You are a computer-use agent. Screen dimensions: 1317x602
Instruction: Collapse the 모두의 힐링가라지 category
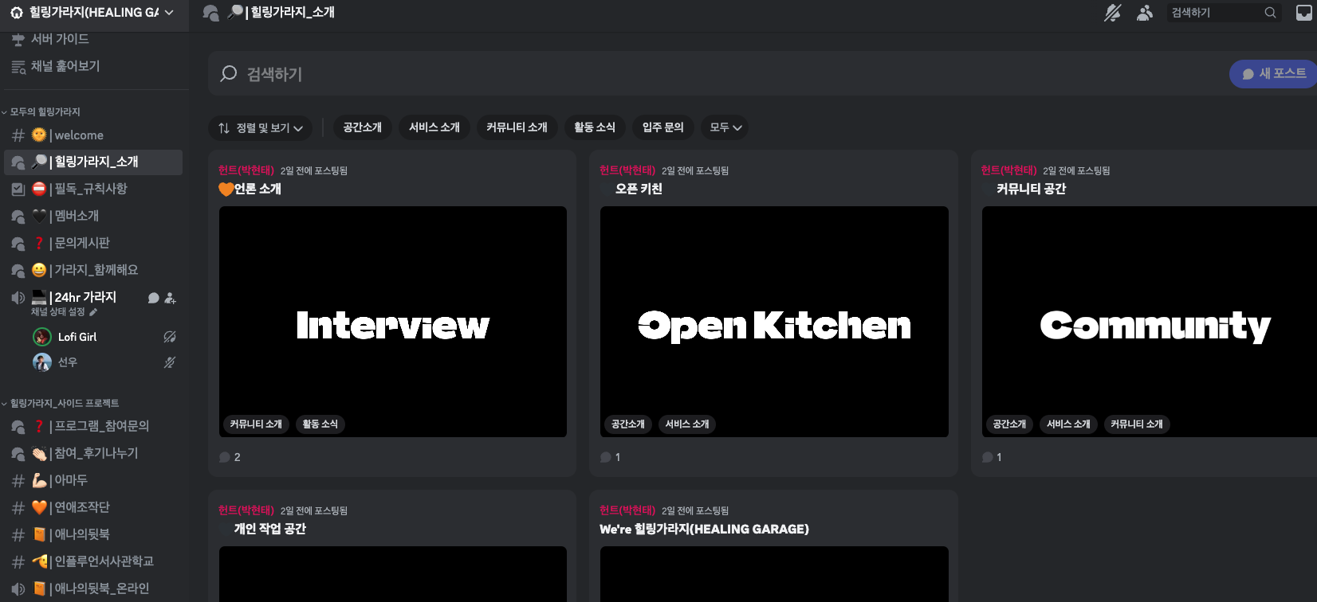click(45, 112)
